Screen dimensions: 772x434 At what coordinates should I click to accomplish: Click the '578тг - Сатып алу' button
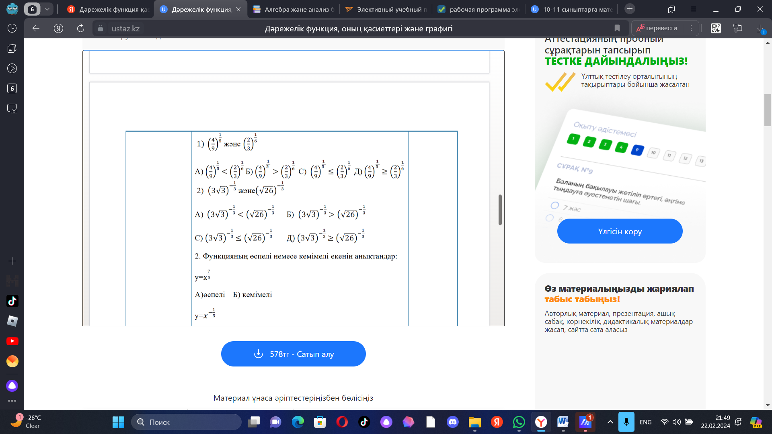(x=293, y=354)
